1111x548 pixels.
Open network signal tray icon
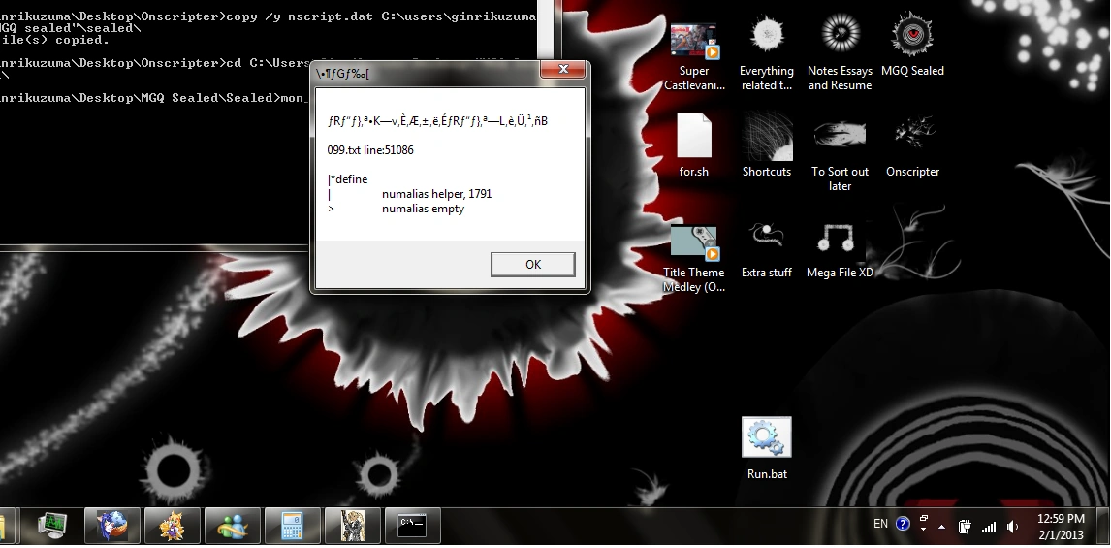989,526
